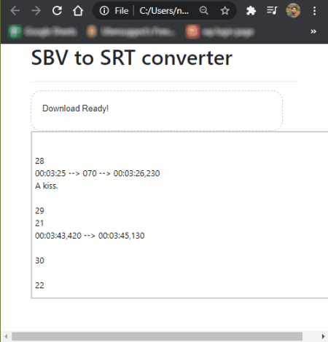The width and height of the screenshot is (328, 342).
Task: Click the horizontal scrollbar left arrow
Action: point(6,336)
